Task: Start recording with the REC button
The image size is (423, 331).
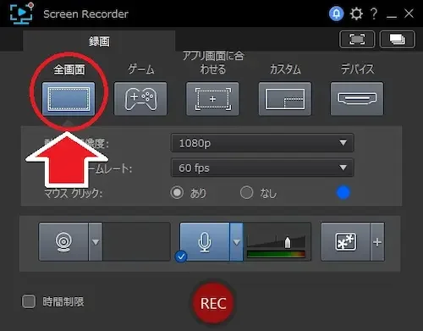Action: click(213, 303)
